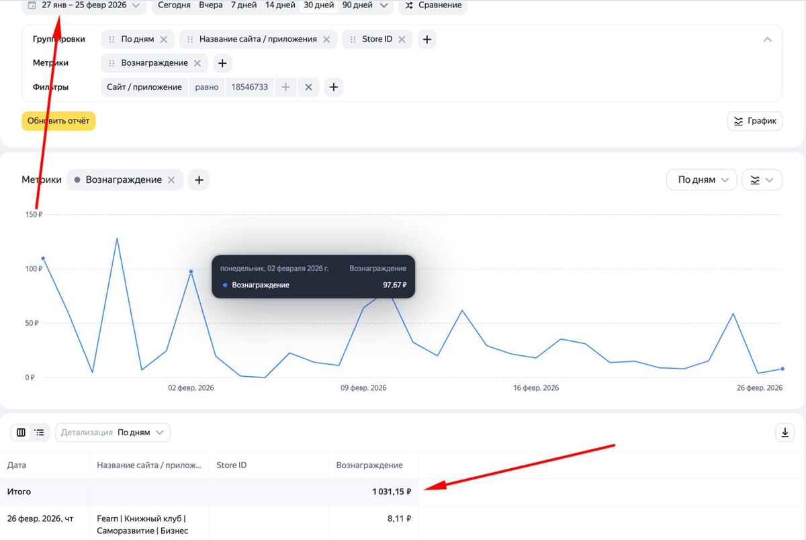Download the report table
Viewport: 806px width, 540px height.
point(785,433)
